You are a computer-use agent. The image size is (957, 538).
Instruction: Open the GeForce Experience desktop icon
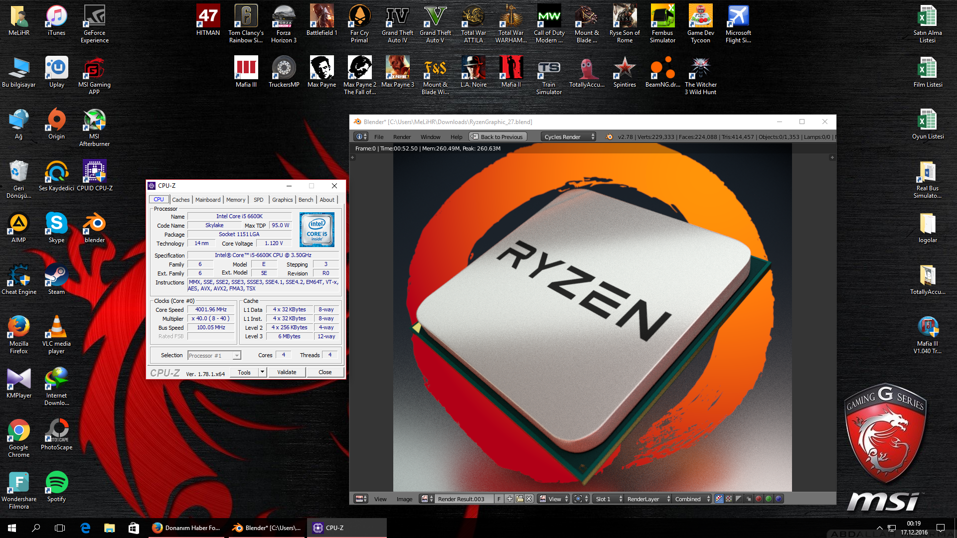95,24
